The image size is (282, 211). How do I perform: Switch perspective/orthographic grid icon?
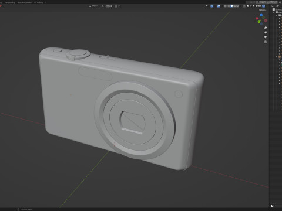tap(266, 42)
